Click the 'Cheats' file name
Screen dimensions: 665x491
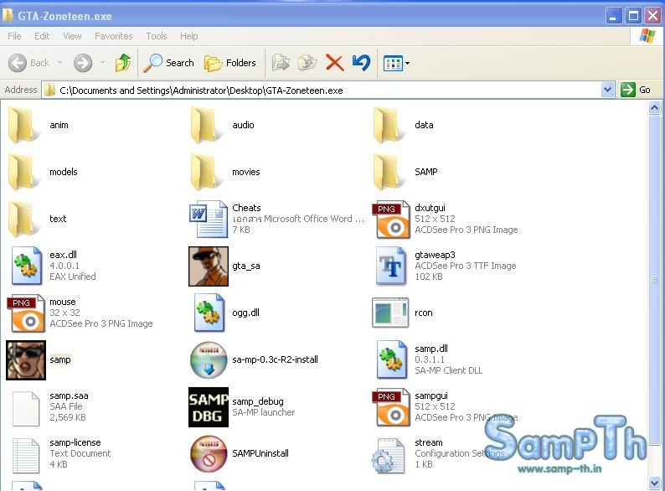(x=246, y=208)
